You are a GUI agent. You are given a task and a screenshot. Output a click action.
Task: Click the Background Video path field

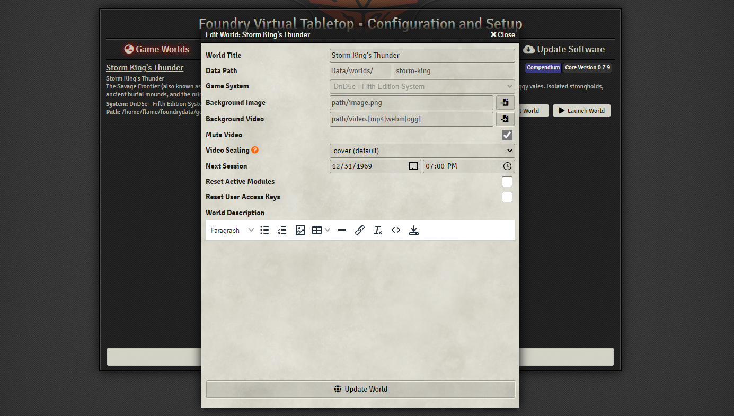(411, 119)
